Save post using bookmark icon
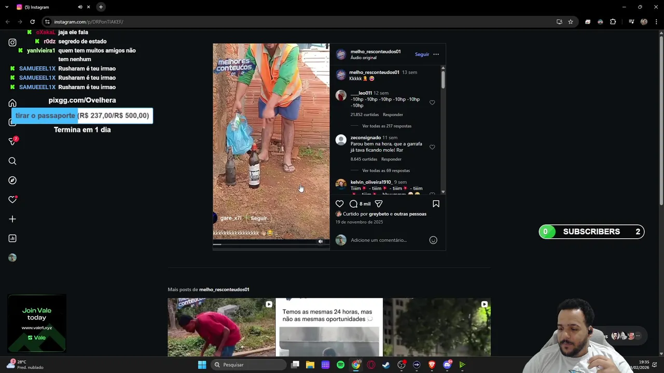664x373 pixels. click(x=436, y=204)
